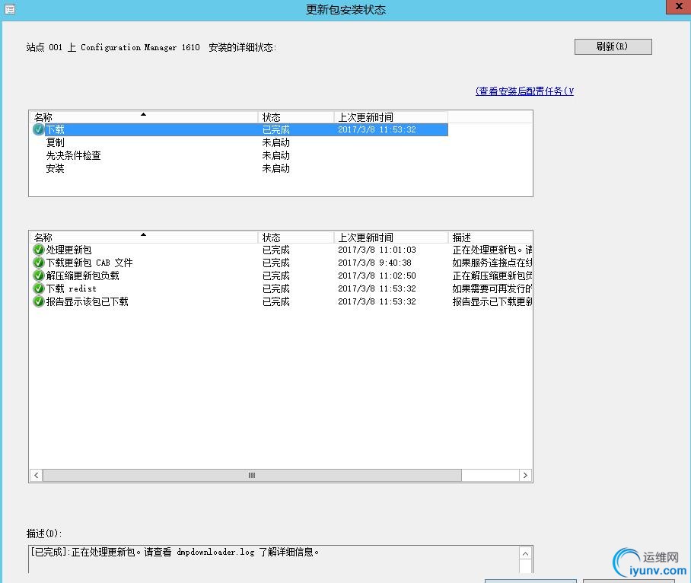This screenshot has width=691, height=583.
Task: Sort upper list by 状态 column header
Action: 296,117
